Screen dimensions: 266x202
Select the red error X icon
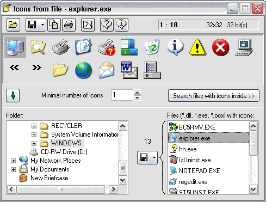220,47
